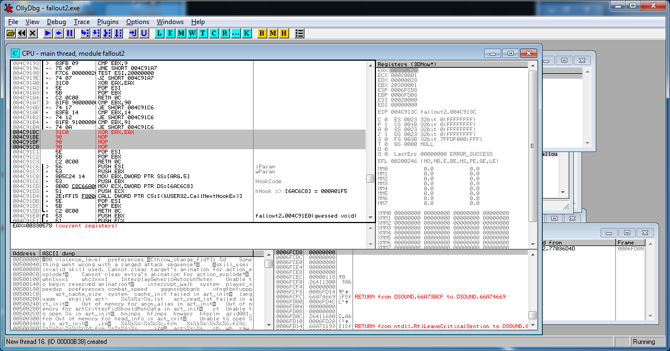This screenshot has width=670, height=351.
Task: Click the New thread 16 status bar message
Action: pyautogui.click(x=56, y=342)
